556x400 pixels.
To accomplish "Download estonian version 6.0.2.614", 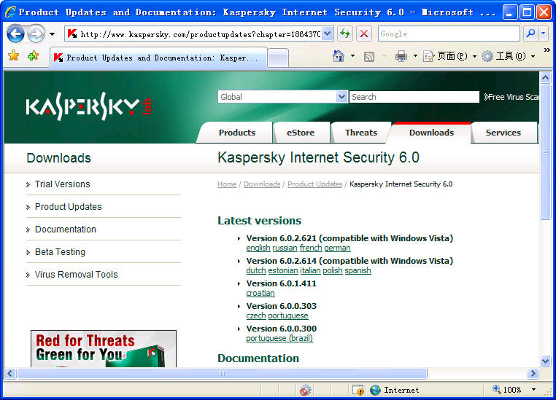I will (x=283, y=270).
